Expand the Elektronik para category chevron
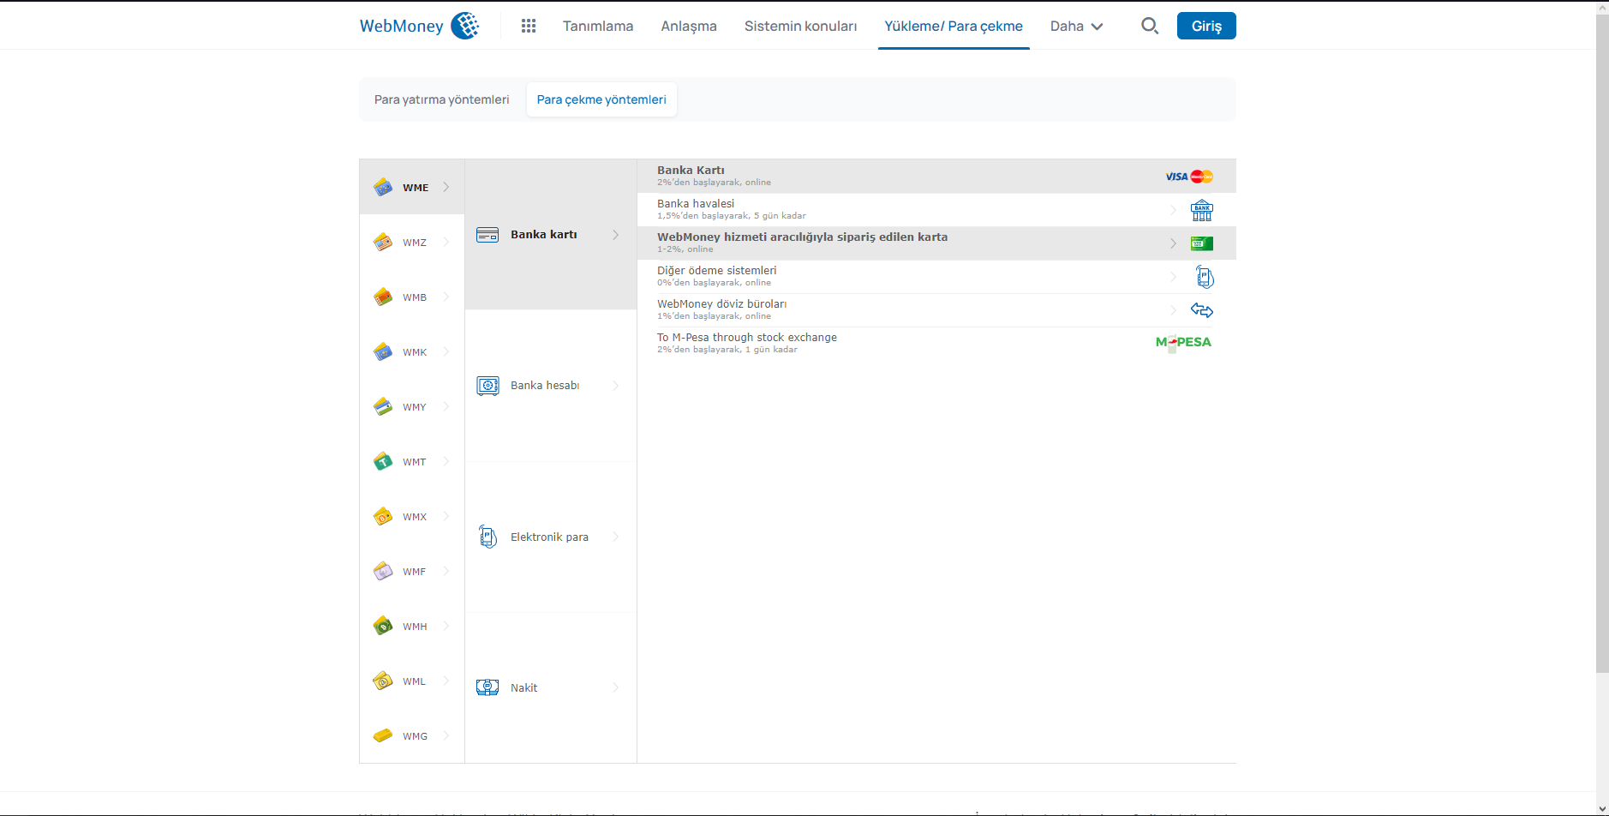This screenshot has height=816, width=1609. [x=616, y=537]
